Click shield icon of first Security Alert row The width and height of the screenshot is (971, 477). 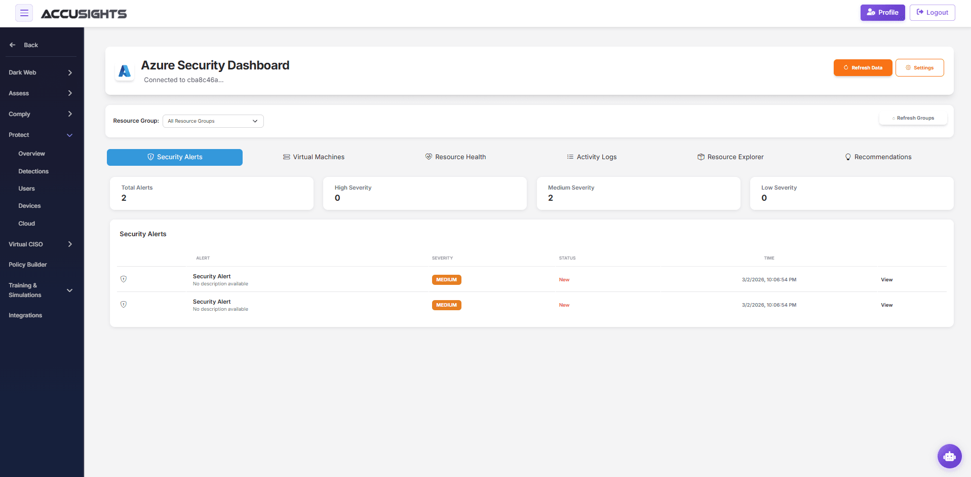pyautogui.click(x=124, y=279)
